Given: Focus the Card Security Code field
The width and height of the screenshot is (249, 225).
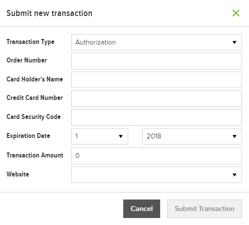Looking at the screenshot, I should pos(157,117).
